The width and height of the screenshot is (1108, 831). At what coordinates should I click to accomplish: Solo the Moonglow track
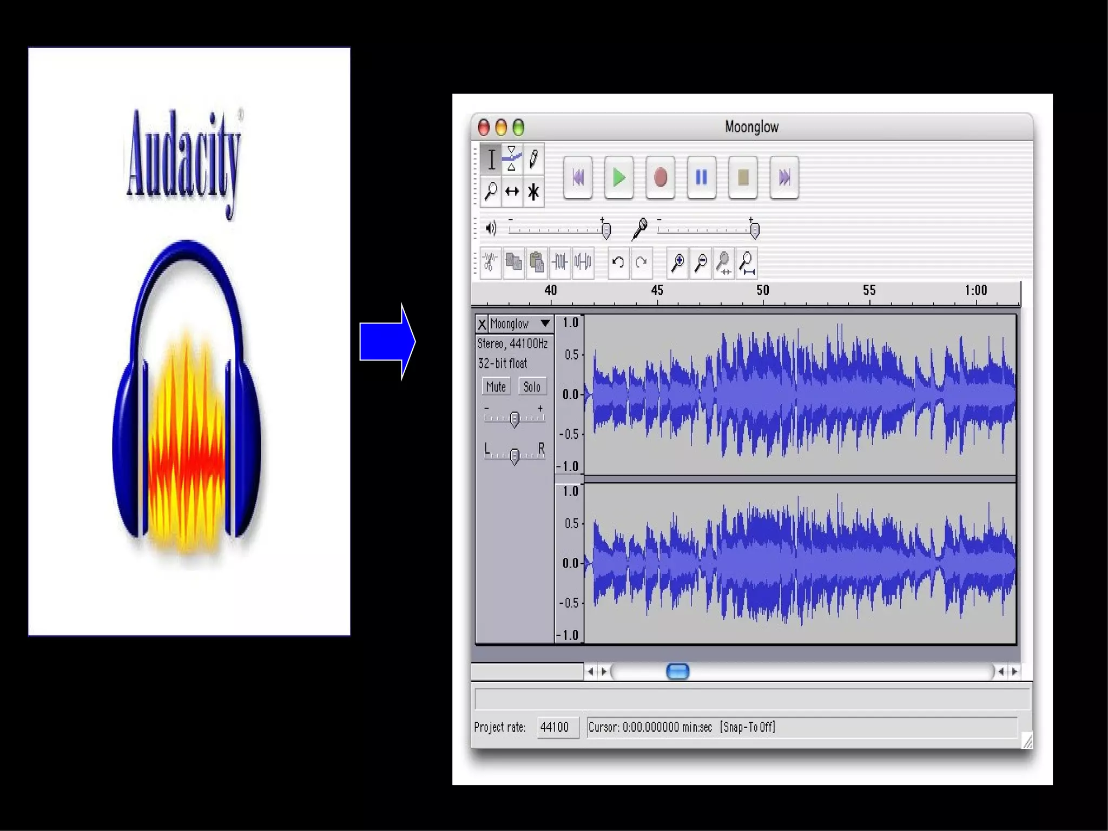(x=532, y=387)
